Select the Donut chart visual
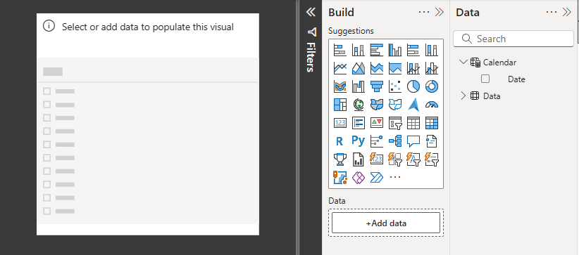579x255 pixels. click(x=432, y=86)
